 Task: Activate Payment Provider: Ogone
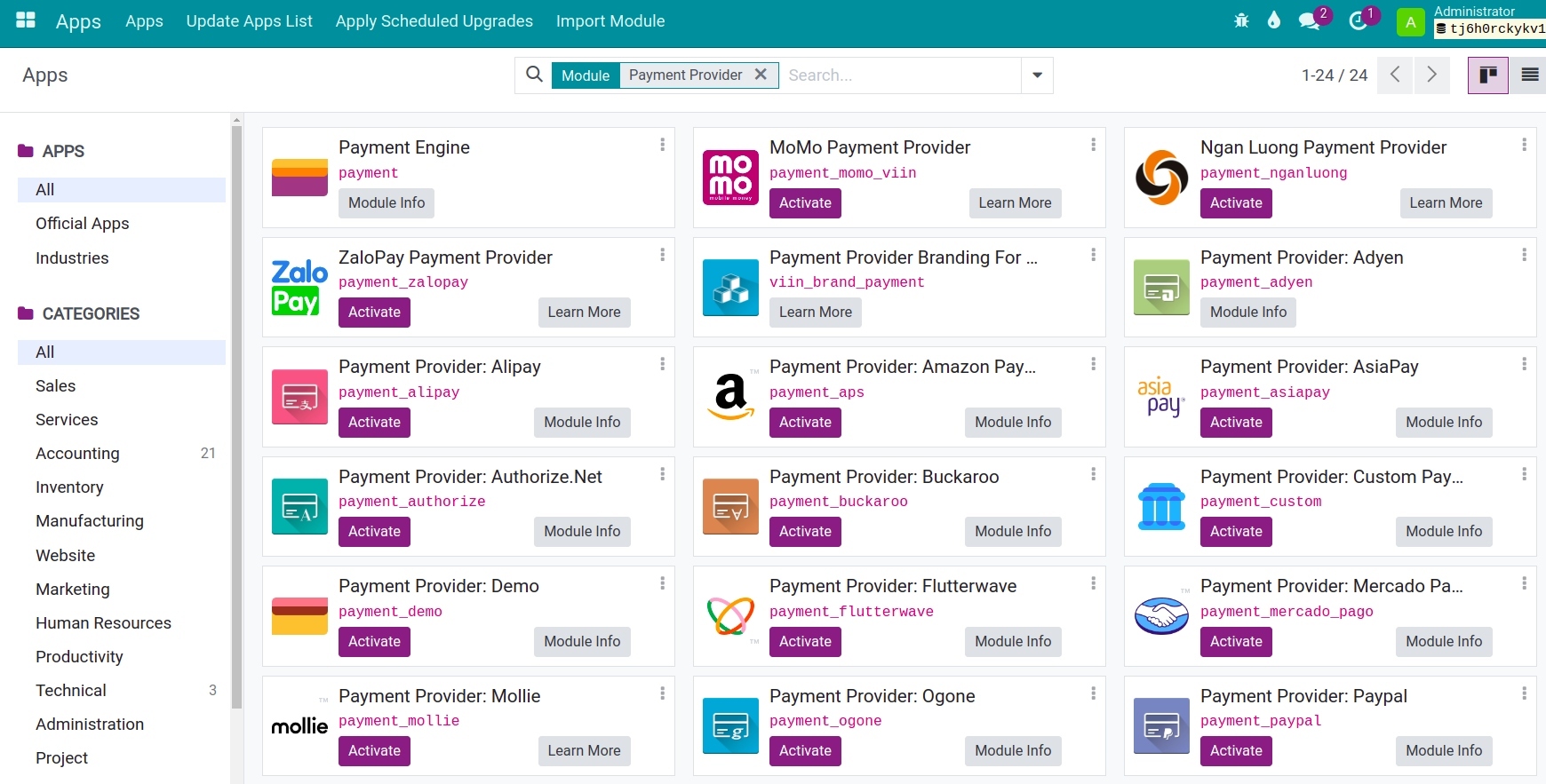(805, 751)
